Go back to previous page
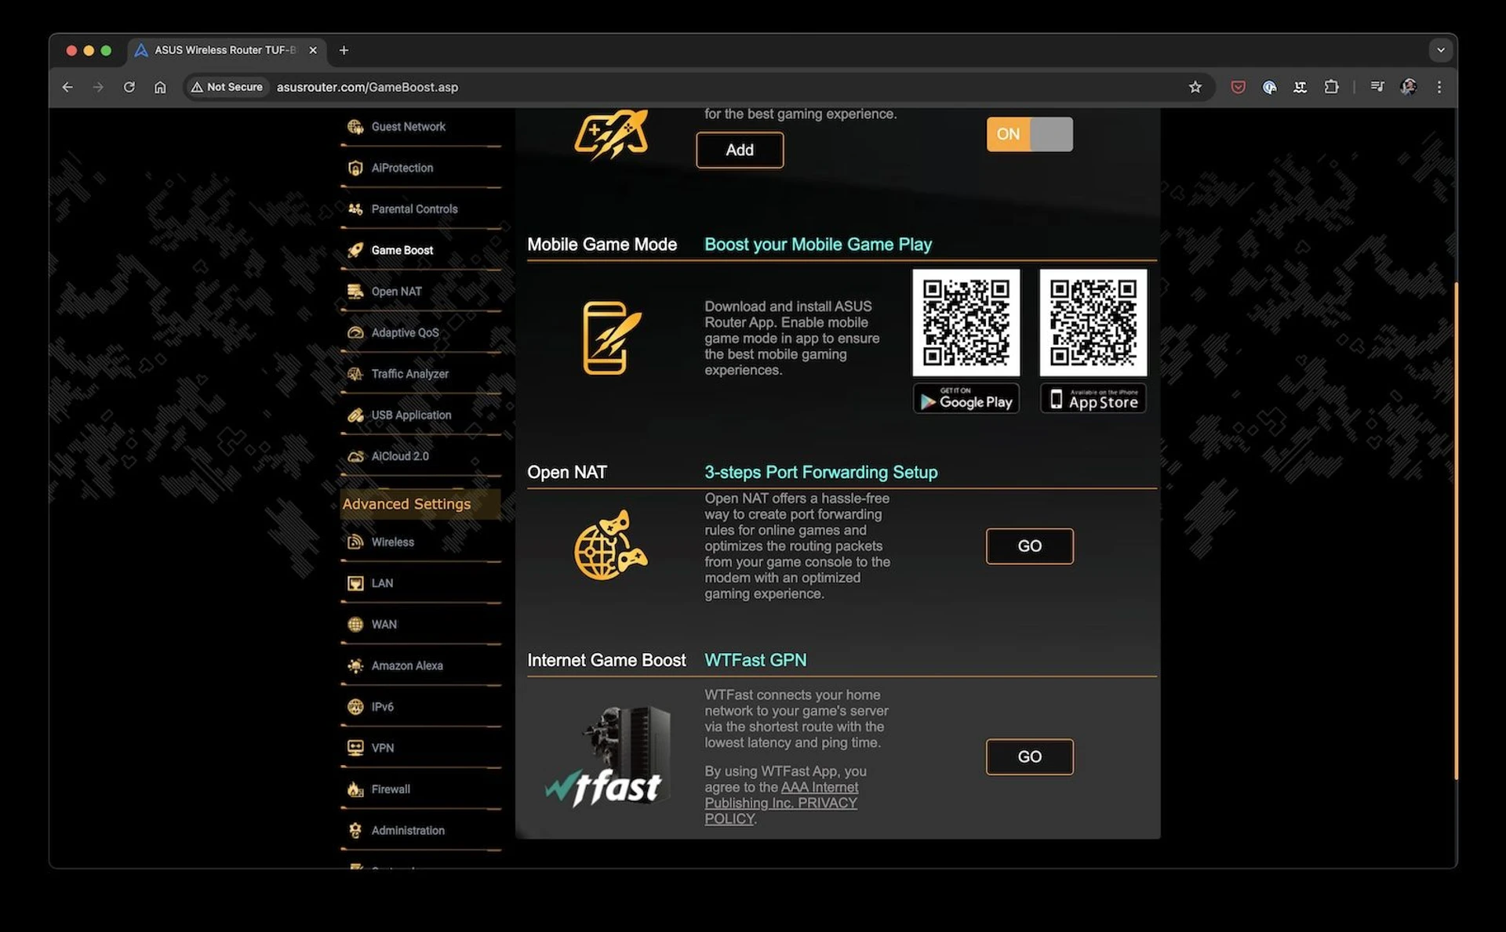The width and height of the screenshot is (1506, 932). (x=67, y=87)
